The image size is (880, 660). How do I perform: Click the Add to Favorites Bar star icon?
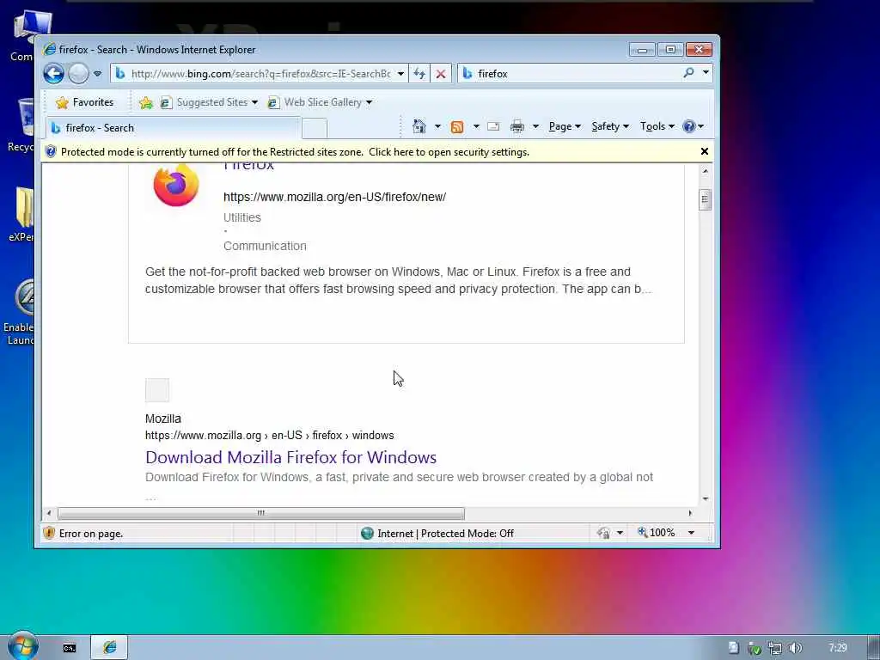(146, 102)
